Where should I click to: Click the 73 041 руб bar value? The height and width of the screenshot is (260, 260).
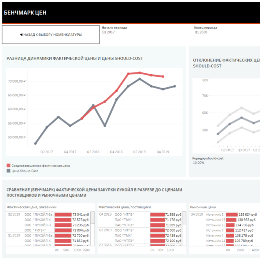coord(81,214)
